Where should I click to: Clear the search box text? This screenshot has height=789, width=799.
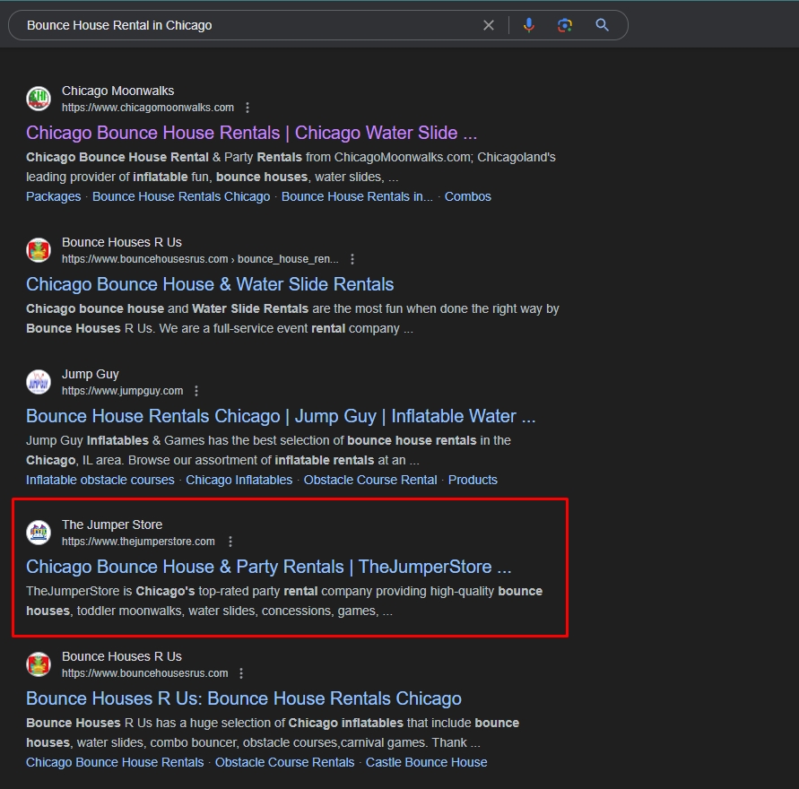(x=488, y=25)
